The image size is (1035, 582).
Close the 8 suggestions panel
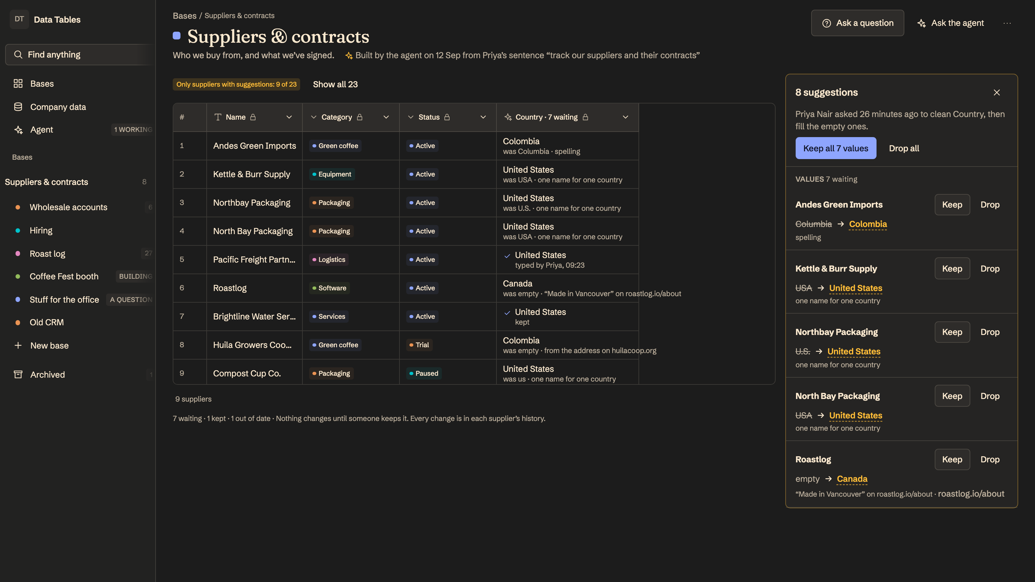pos(997,92)
